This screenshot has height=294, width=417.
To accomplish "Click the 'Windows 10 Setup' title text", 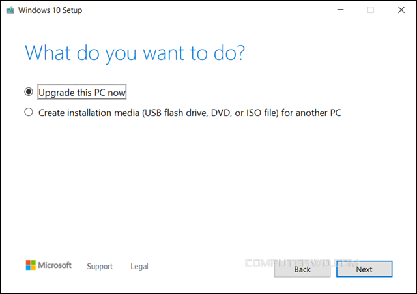I will (x=51, y=10).
